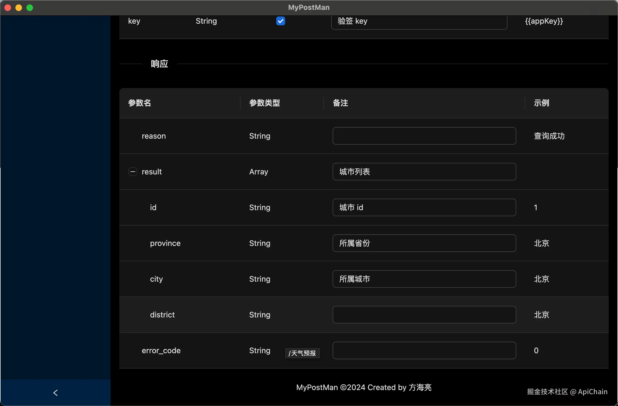
Task: Edit the 城市列表 remark field
Action: click(x=424, y=172)
